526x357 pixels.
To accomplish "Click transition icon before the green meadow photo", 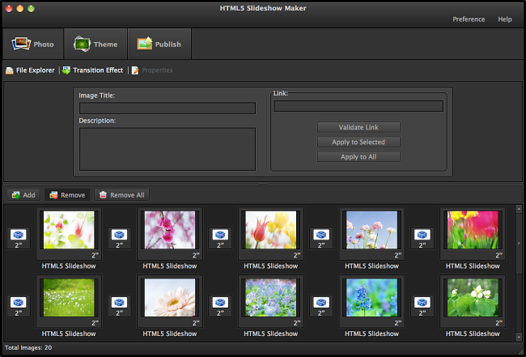I will point(19,303).
